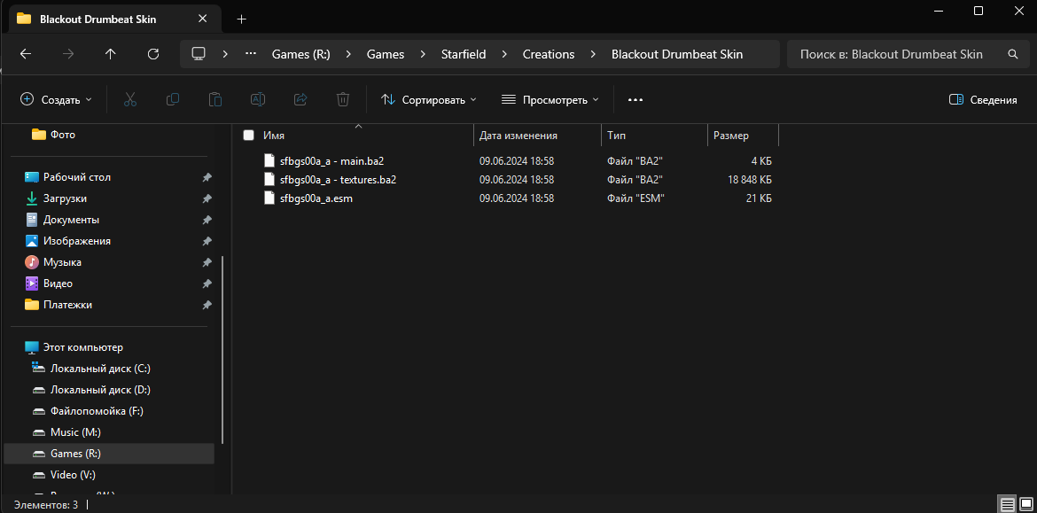Image resolution: width=1037 pixels, height=513 pixels.
Task: Select file sfbgs00a_a - textures.ba2
Action: pos(338,179)
